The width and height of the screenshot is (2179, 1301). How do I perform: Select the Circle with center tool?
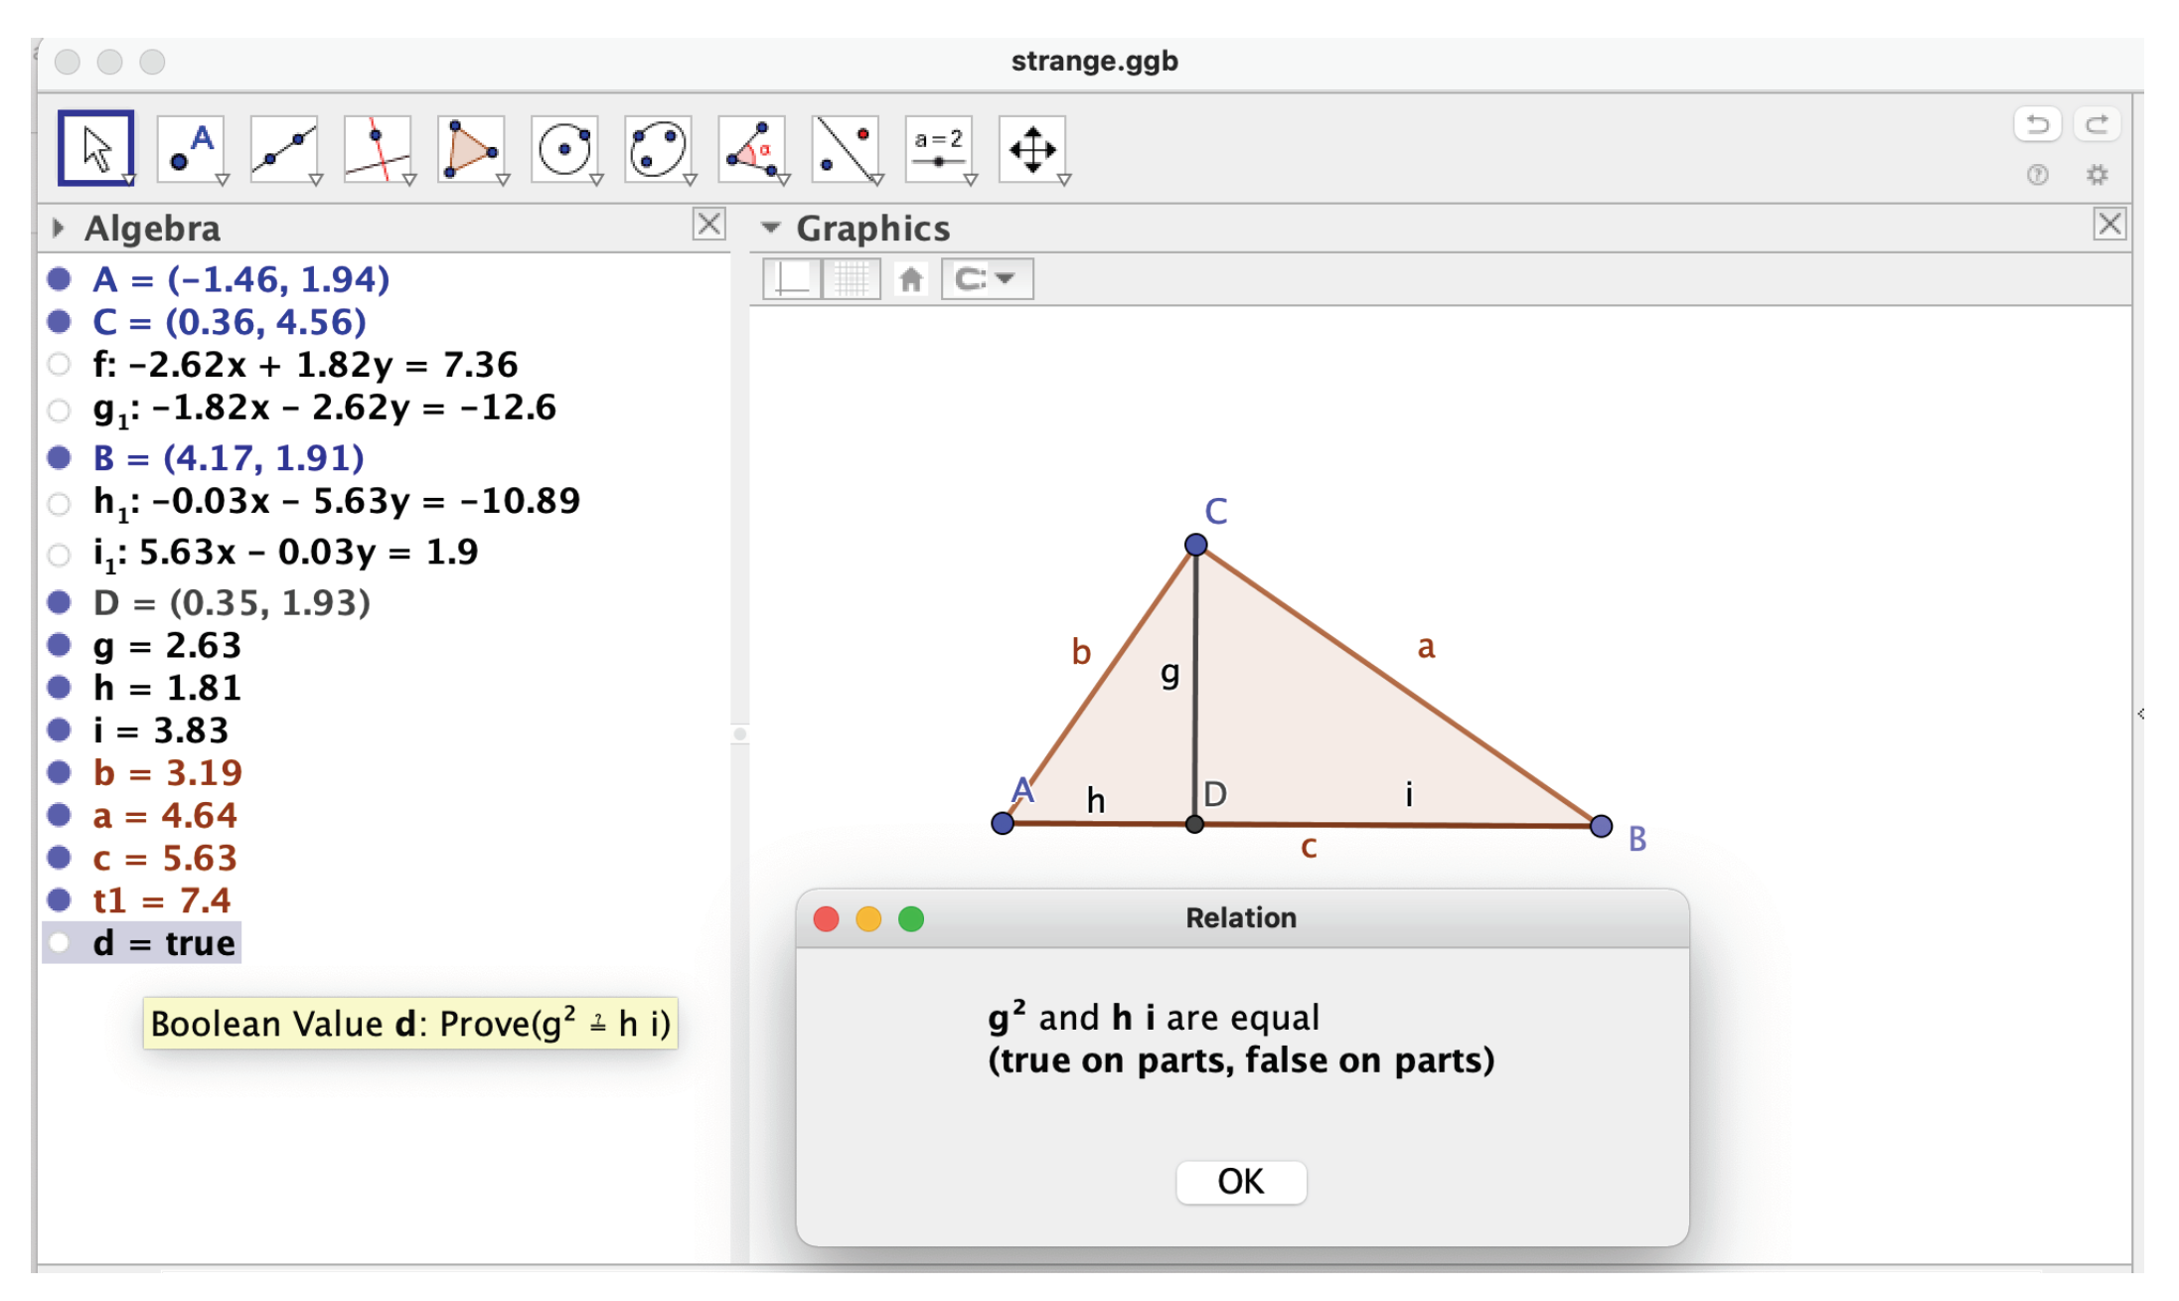pyautogui.click(x=564, y=148)
